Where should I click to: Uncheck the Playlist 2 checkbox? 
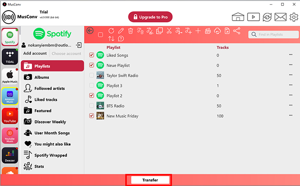click(x=91, y=95)
